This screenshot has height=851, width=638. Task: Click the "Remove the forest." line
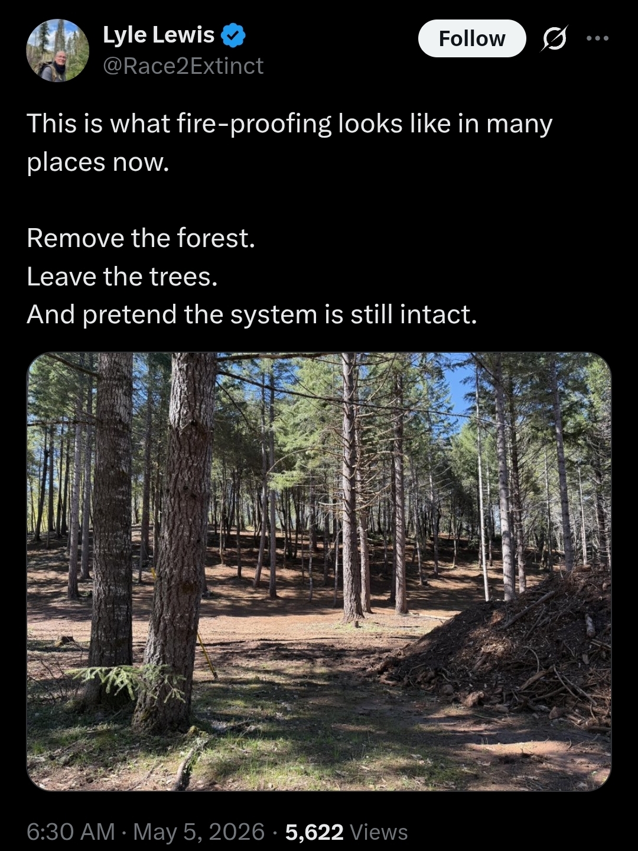141,238
